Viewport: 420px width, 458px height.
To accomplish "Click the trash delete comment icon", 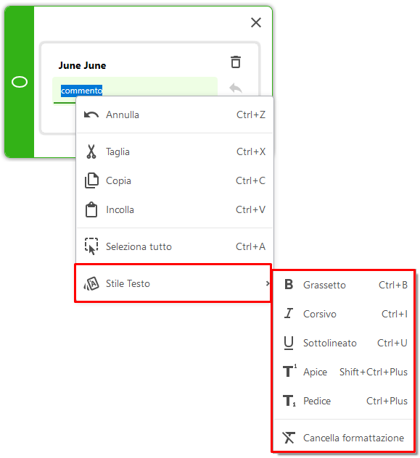I will coord(236,62).
